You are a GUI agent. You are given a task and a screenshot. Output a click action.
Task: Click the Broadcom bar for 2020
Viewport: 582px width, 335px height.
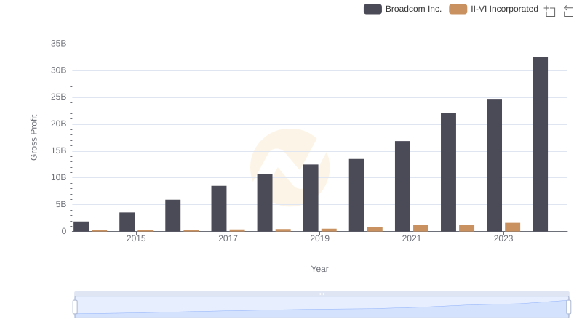pos(356,195)
